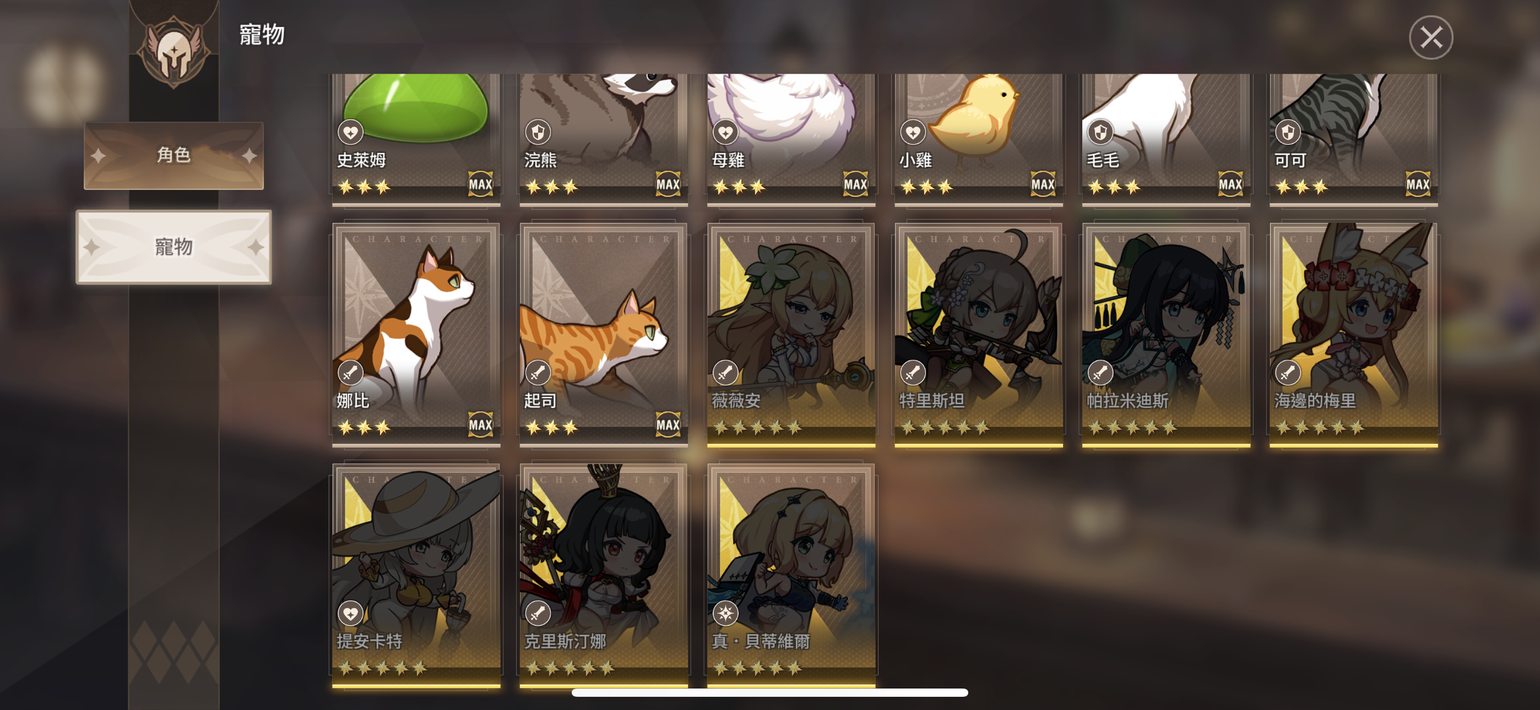The height and width of the screenshot is (710, 1540).
Task: Select the 克里斯汀娜 card
Action: [604, 576]
